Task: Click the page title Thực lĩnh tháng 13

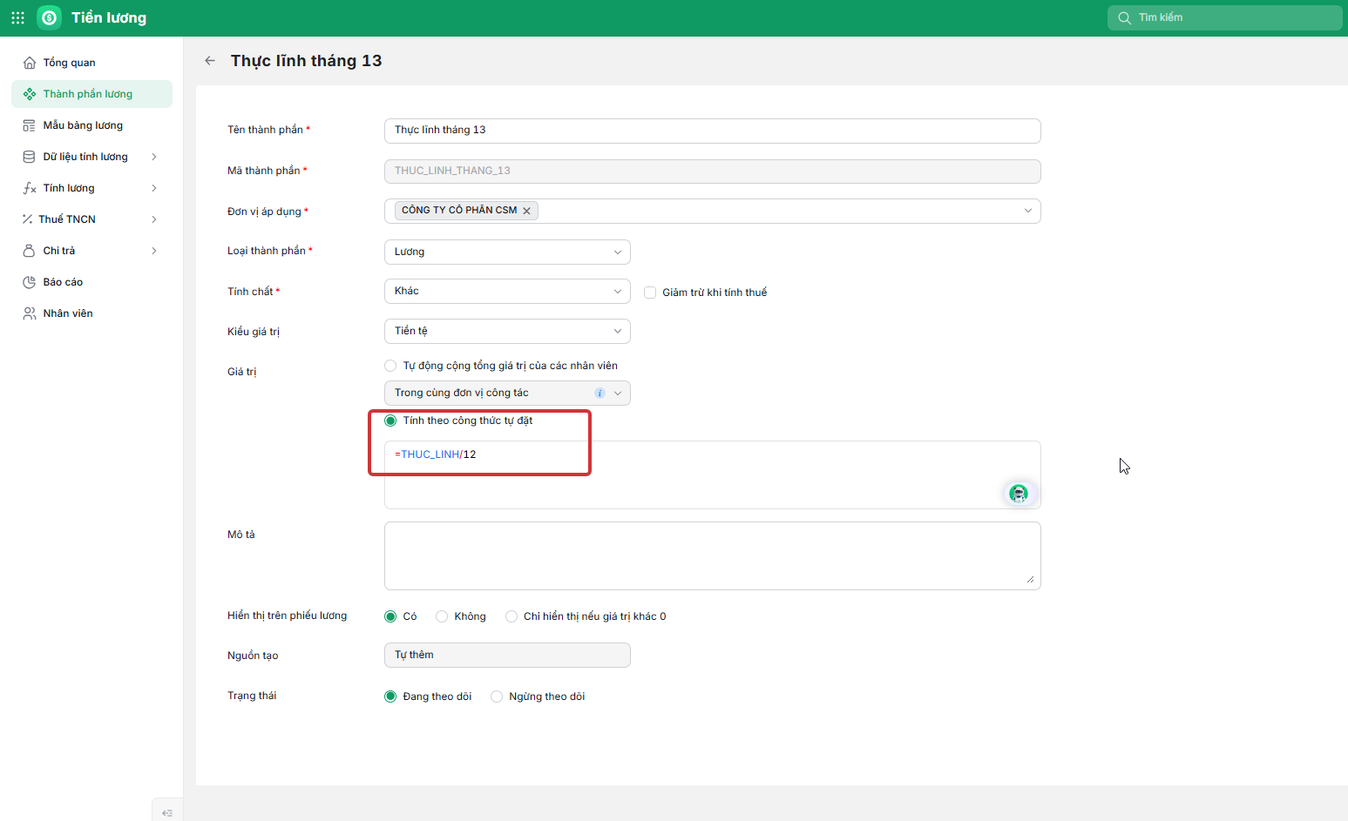Action: pyautogui.click(x=306, y=60)
